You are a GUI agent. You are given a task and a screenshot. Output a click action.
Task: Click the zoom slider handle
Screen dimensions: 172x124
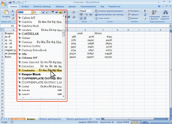160,122
